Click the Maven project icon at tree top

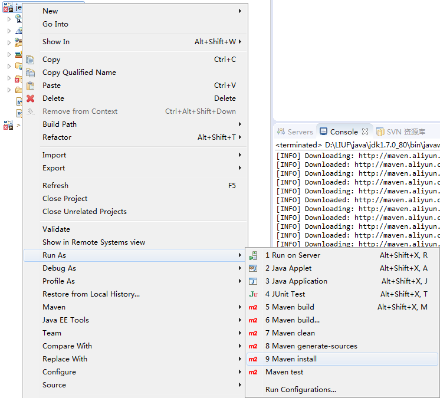tap(8, 7)
